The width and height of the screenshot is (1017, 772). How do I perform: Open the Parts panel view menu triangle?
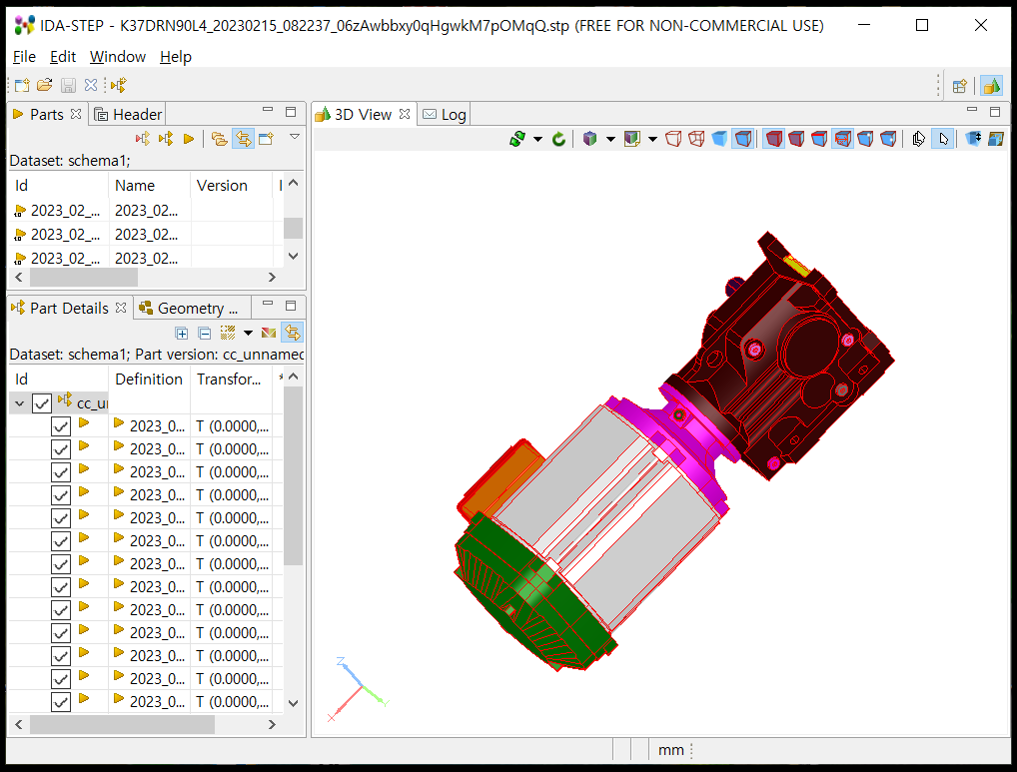point(295,137)
